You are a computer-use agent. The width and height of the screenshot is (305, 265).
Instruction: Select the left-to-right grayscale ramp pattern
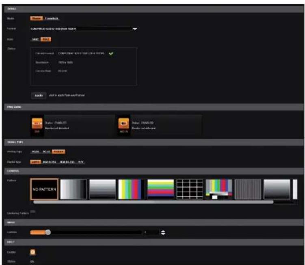coord(74,189)
